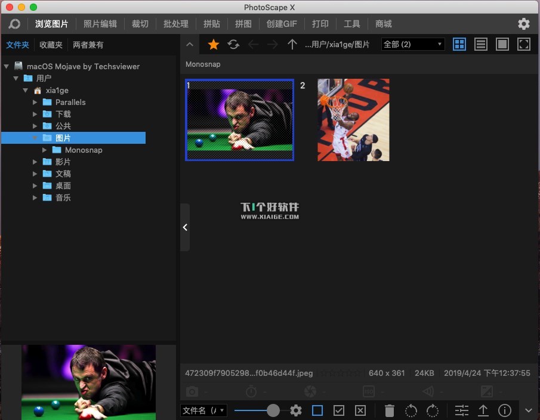Show image info with the info icon
Viewport: 540px width, 420px height.
(x=505, y=410)
